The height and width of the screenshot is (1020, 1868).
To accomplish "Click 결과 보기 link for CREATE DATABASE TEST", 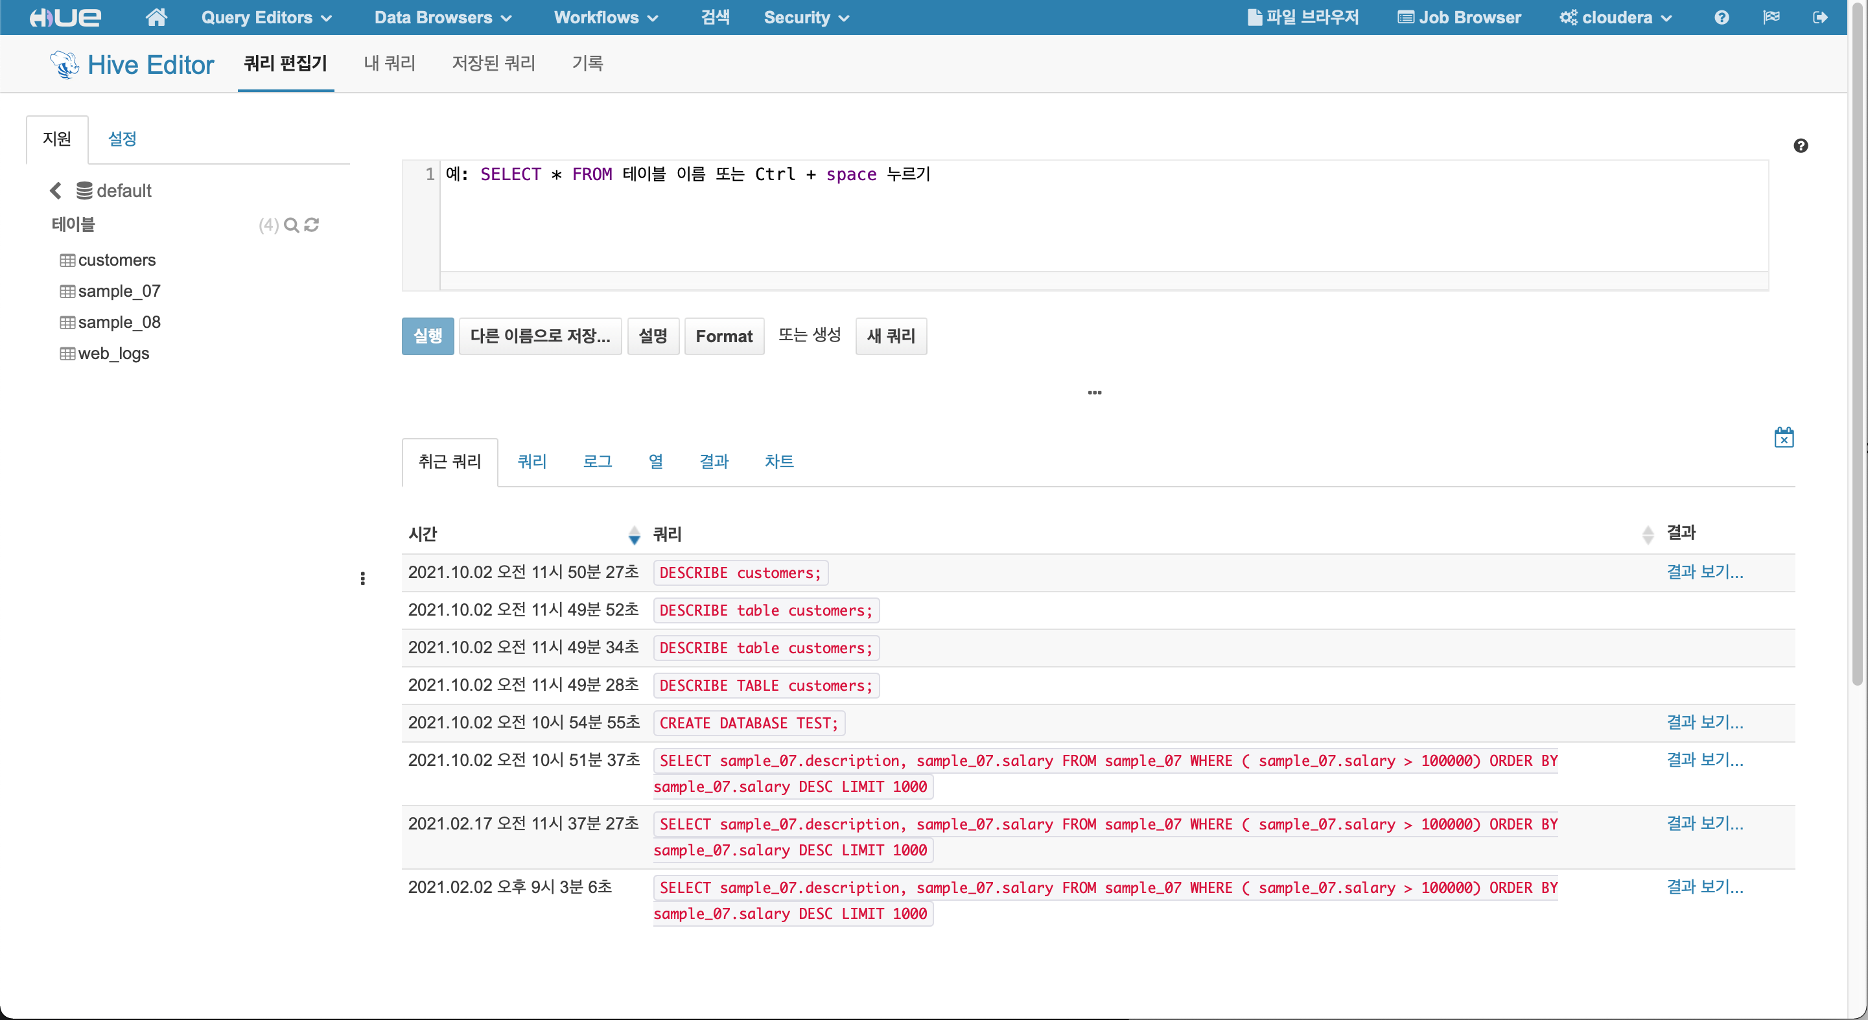I will tap(1703, 723).
